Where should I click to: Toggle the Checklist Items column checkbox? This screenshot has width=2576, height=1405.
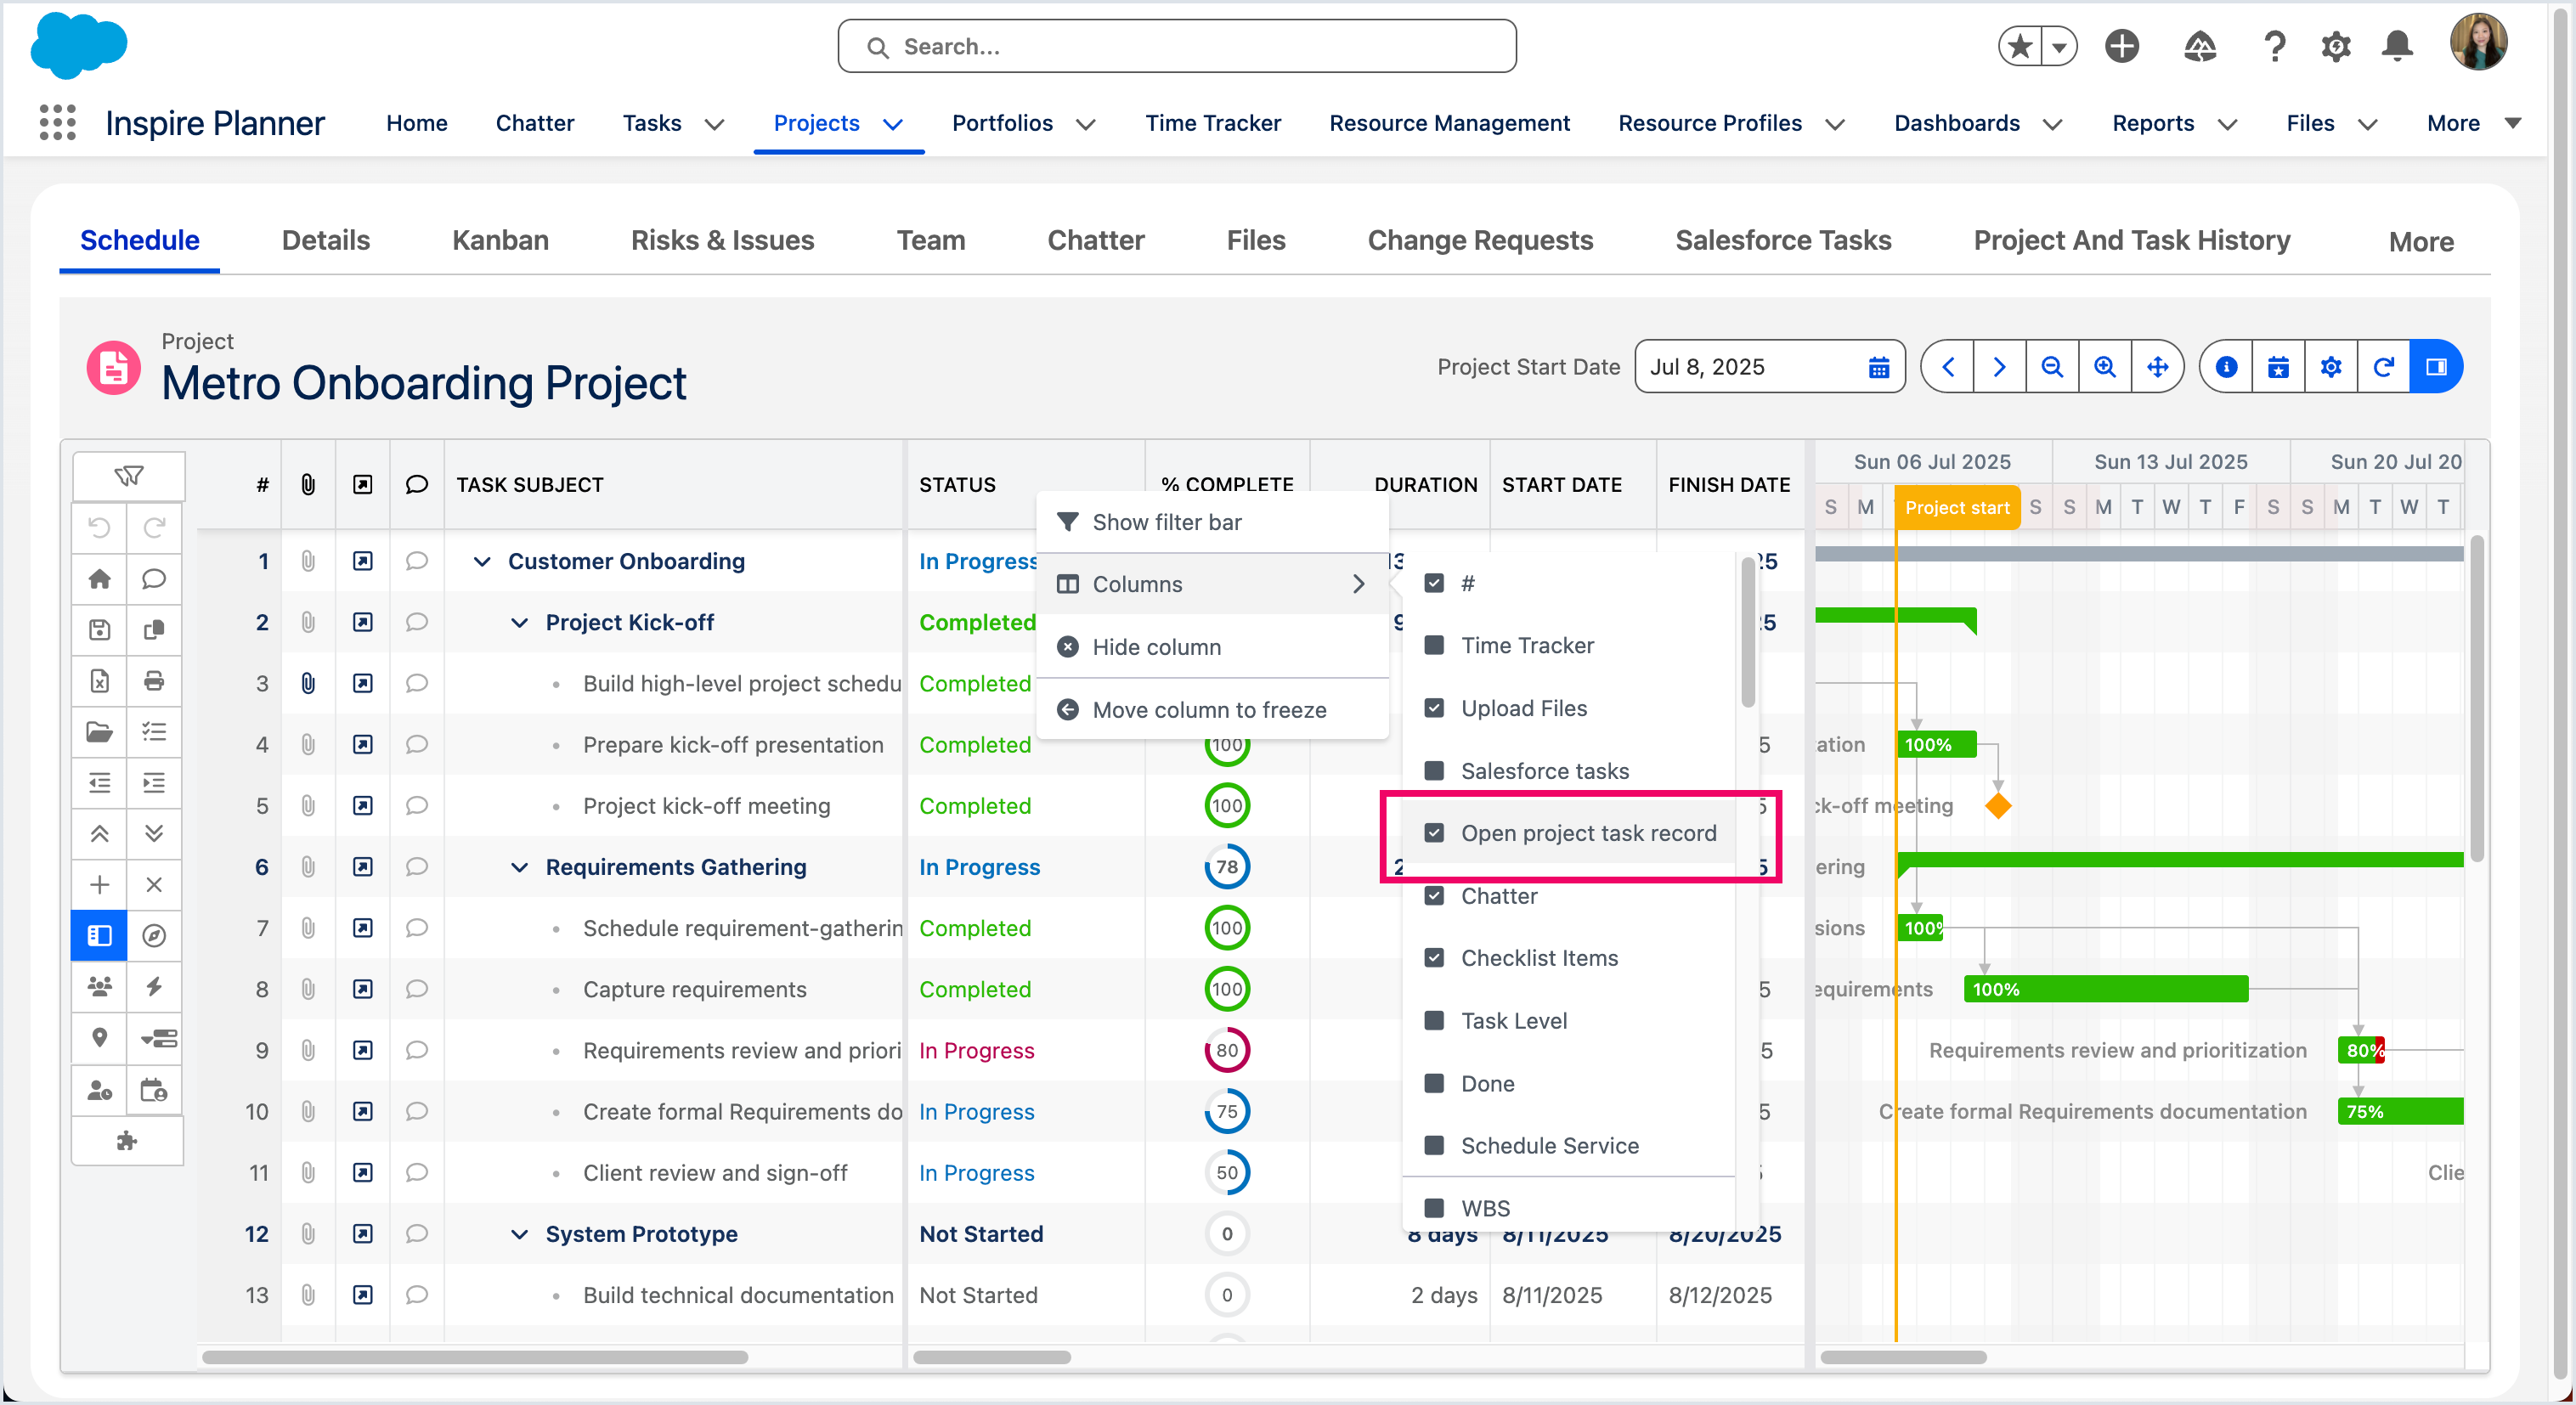point(1434,958)
